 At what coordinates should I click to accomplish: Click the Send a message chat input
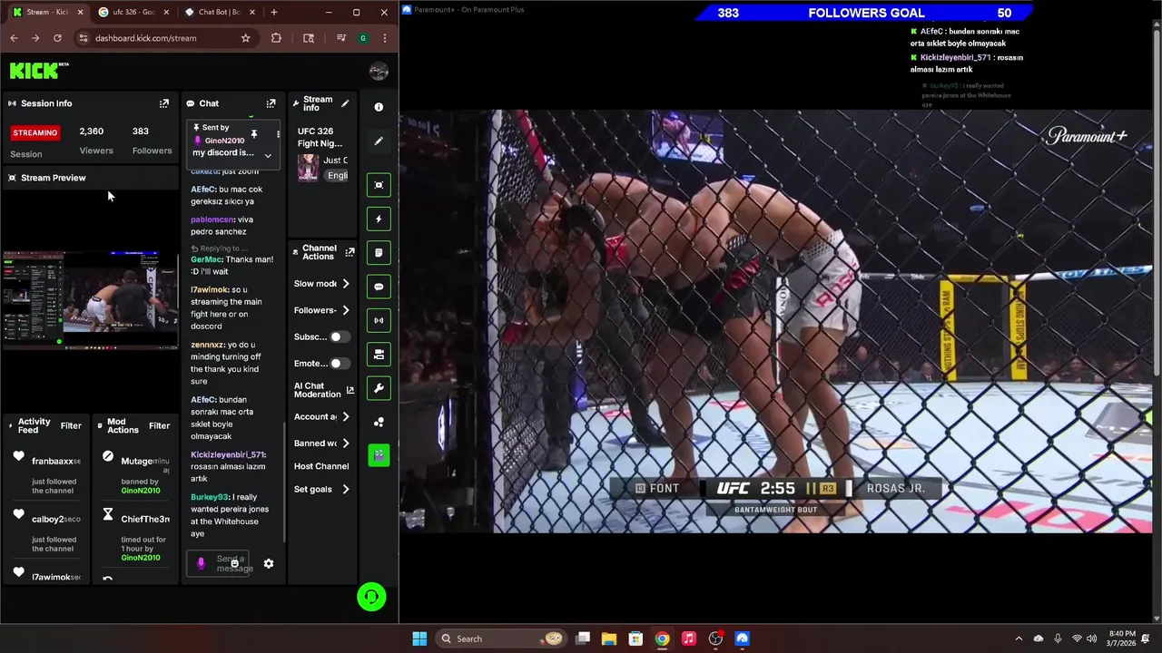tap(218, 563)
